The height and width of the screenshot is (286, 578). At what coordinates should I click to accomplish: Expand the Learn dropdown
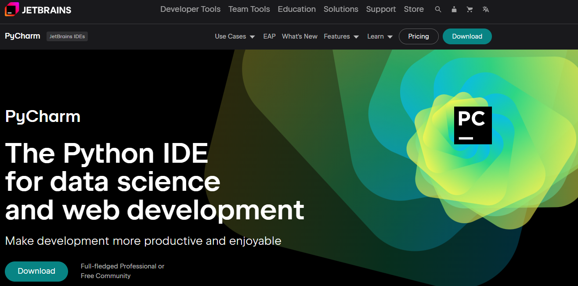(380, 36)
